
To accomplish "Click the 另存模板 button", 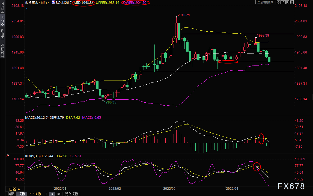I will click(x=71, y=194).
